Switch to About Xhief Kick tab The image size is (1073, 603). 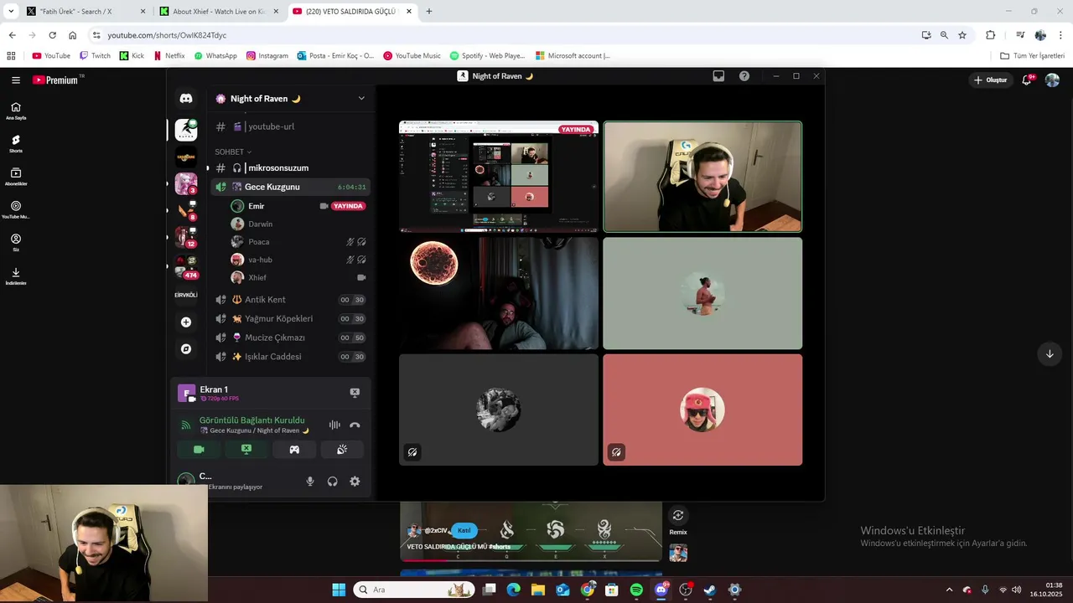click(219, 12)
